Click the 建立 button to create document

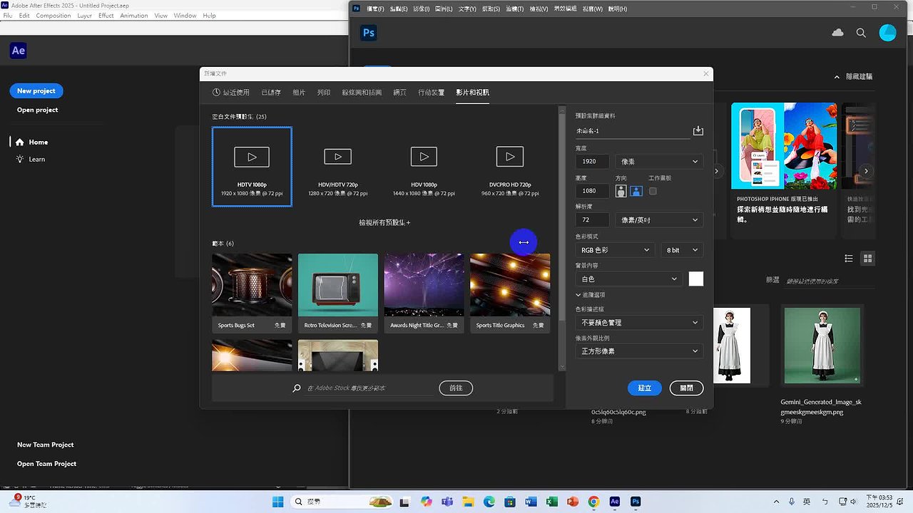pos(644,388)
